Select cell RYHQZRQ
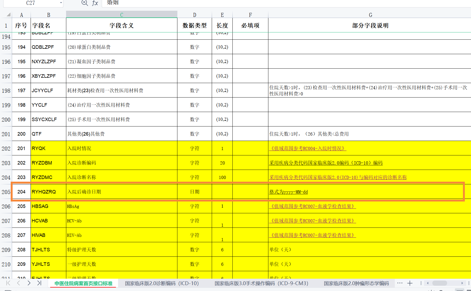 coord(48,192)
